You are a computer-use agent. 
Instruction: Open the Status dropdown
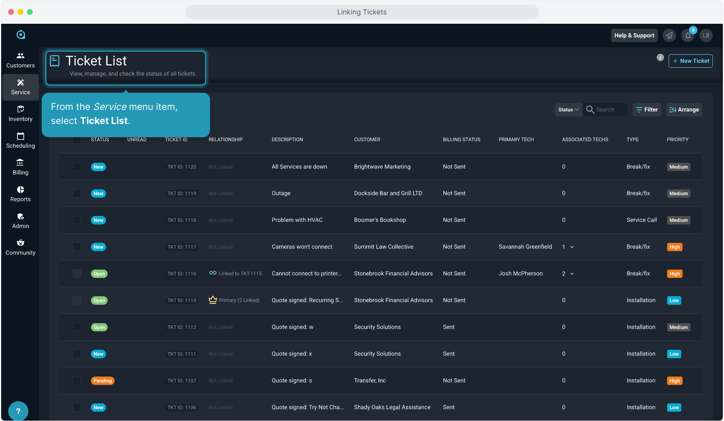568,110
